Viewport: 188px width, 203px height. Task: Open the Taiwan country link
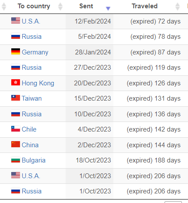tap(32, 98)
